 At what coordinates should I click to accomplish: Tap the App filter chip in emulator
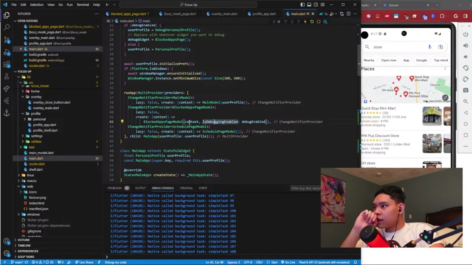pos(406,60)
